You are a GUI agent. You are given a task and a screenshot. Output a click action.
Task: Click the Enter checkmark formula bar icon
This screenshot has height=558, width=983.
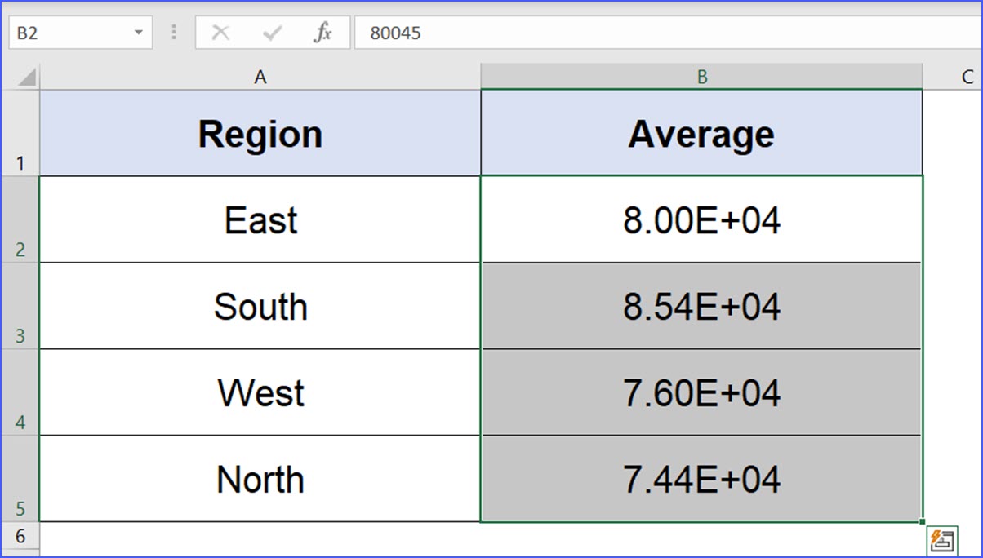click(x=272, y=33)
